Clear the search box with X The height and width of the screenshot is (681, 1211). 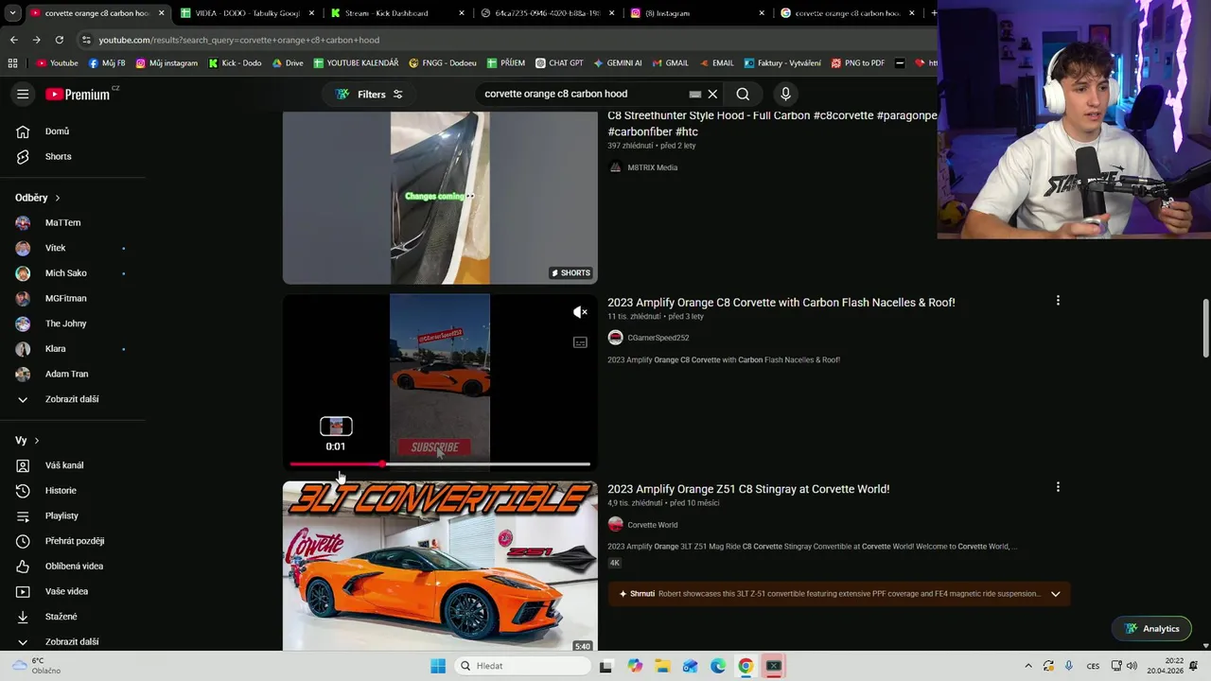(712, 94)
